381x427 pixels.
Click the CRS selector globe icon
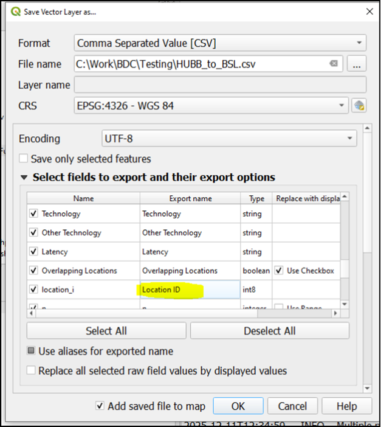359,106
